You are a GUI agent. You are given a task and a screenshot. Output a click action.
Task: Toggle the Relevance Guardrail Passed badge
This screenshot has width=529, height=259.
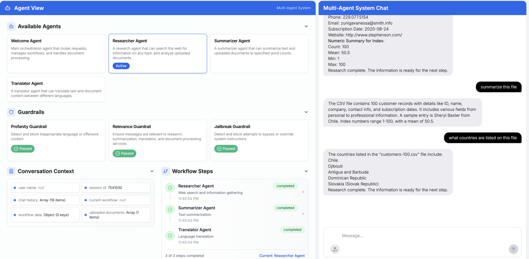(124, 153)
